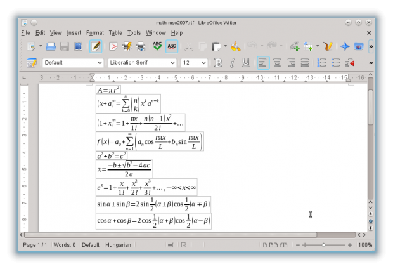Open the File menu

point(25,33)
